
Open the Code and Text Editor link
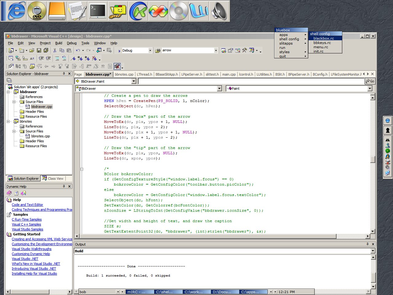tap(27, 205)
